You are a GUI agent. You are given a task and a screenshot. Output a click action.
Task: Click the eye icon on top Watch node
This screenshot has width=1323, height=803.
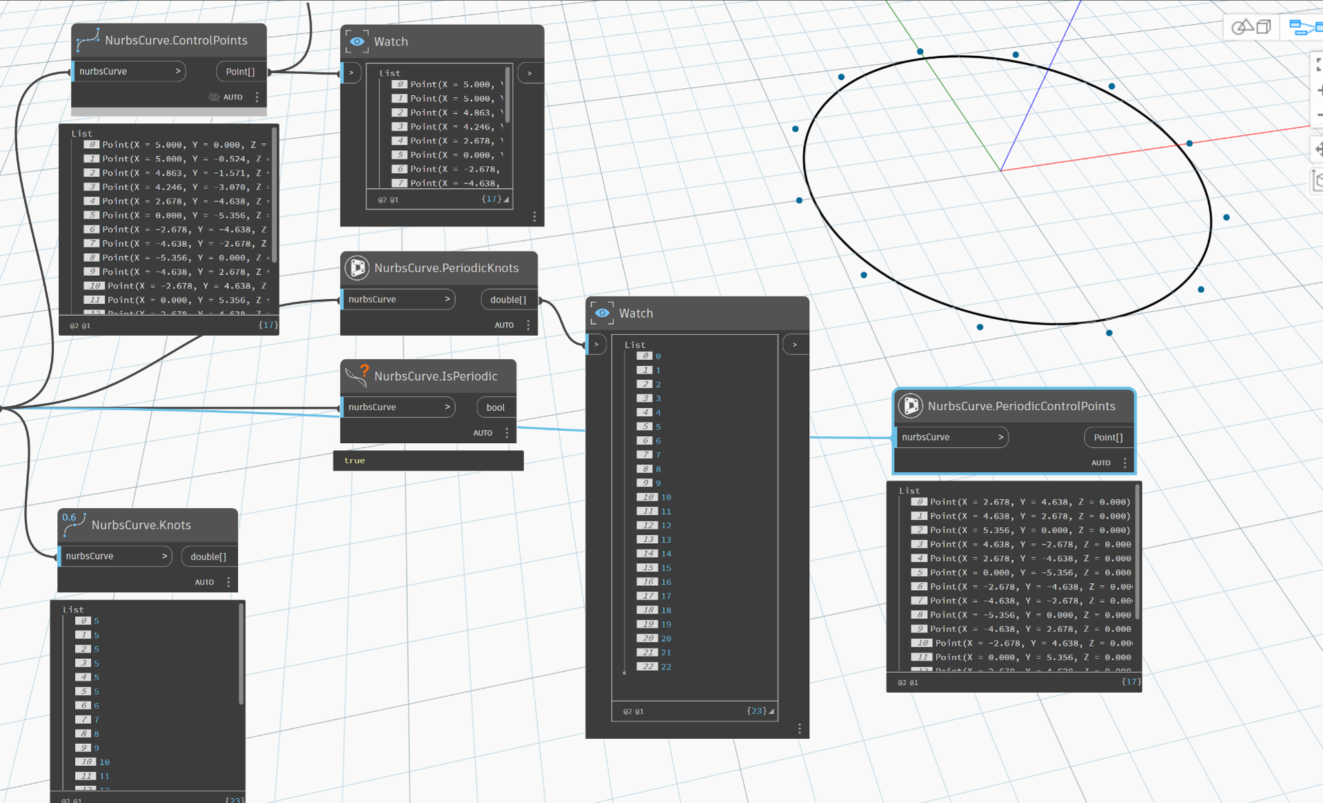(x=357, y=41)
